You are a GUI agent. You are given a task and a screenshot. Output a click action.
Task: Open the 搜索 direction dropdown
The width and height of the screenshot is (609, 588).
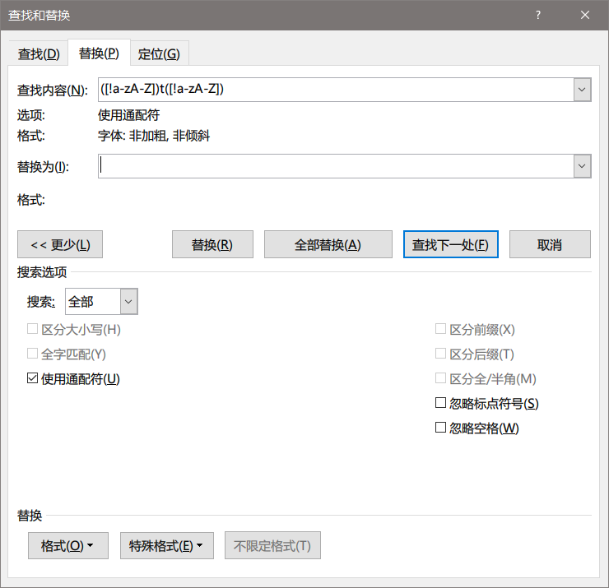(128, 302)
